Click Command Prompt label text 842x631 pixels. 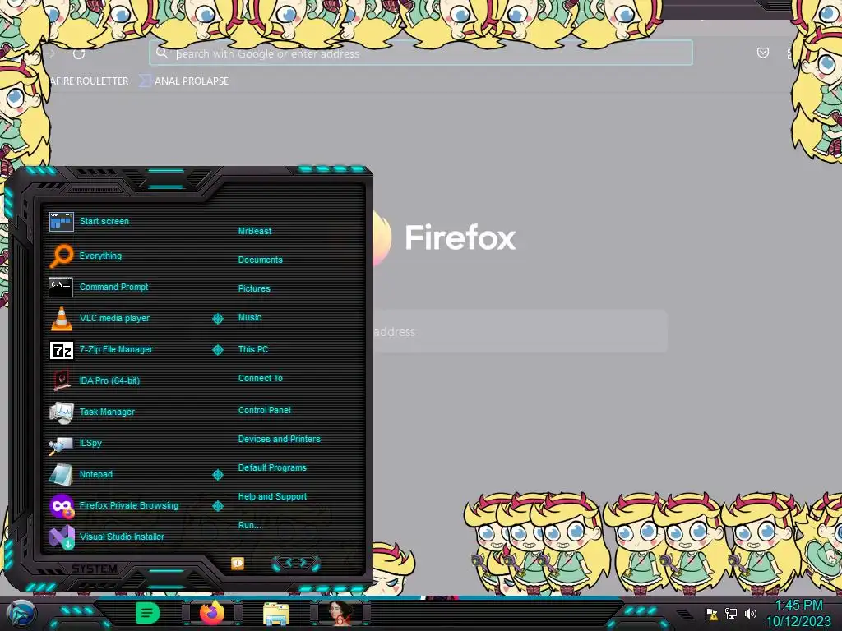(113, 287)
